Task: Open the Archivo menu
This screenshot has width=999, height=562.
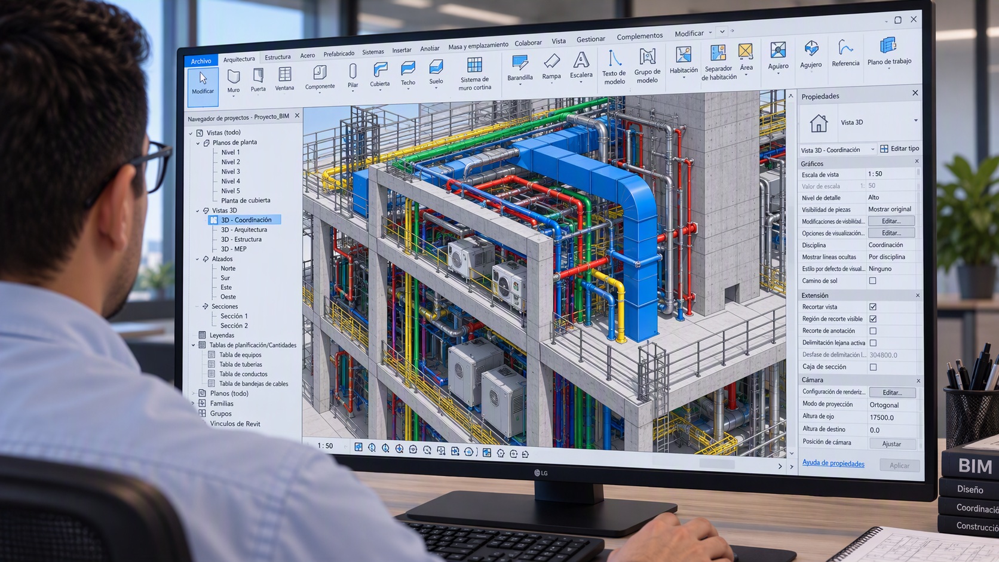Action: tap(201, 61)
